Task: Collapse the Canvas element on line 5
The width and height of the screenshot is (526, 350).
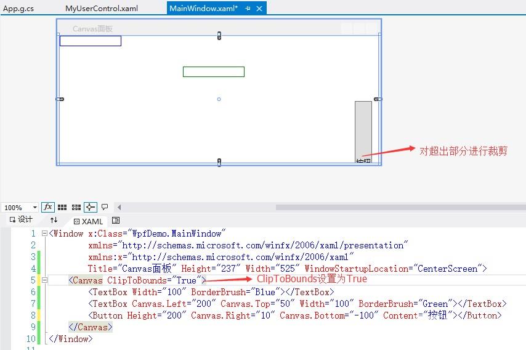Action: coord(44,280)
